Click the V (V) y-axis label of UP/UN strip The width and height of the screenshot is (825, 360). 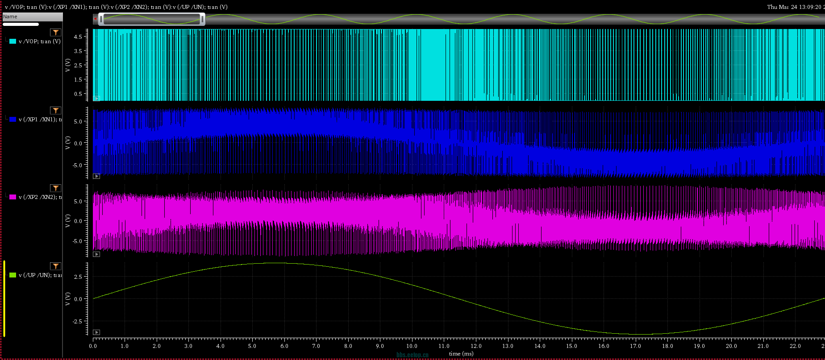[x=68, y=299]
